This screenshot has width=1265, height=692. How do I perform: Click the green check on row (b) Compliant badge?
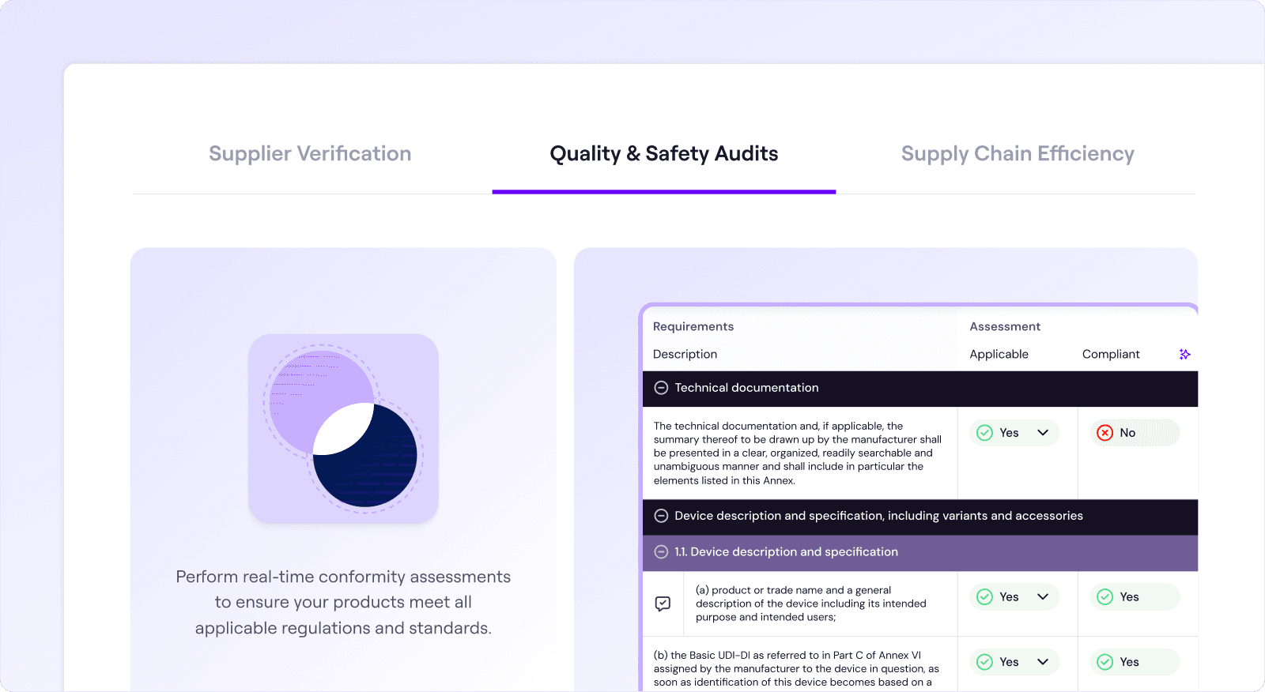pos(1105,662)
